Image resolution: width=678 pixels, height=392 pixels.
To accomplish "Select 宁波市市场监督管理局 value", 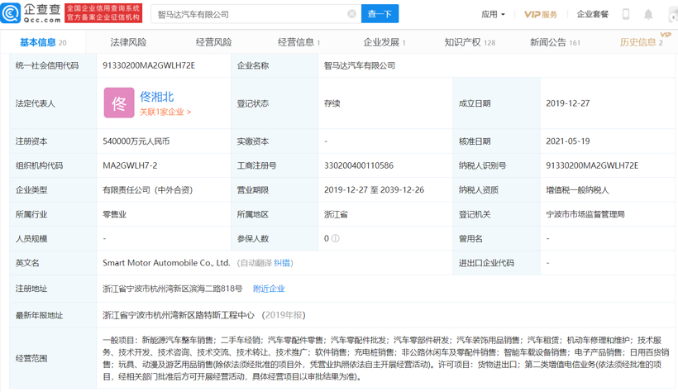I will pyautogui.click(x=585, y=214).
